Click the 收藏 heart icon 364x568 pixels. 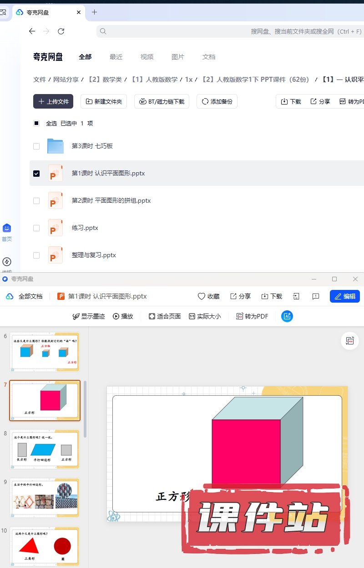pyautogui.click(x=202, y=296)
